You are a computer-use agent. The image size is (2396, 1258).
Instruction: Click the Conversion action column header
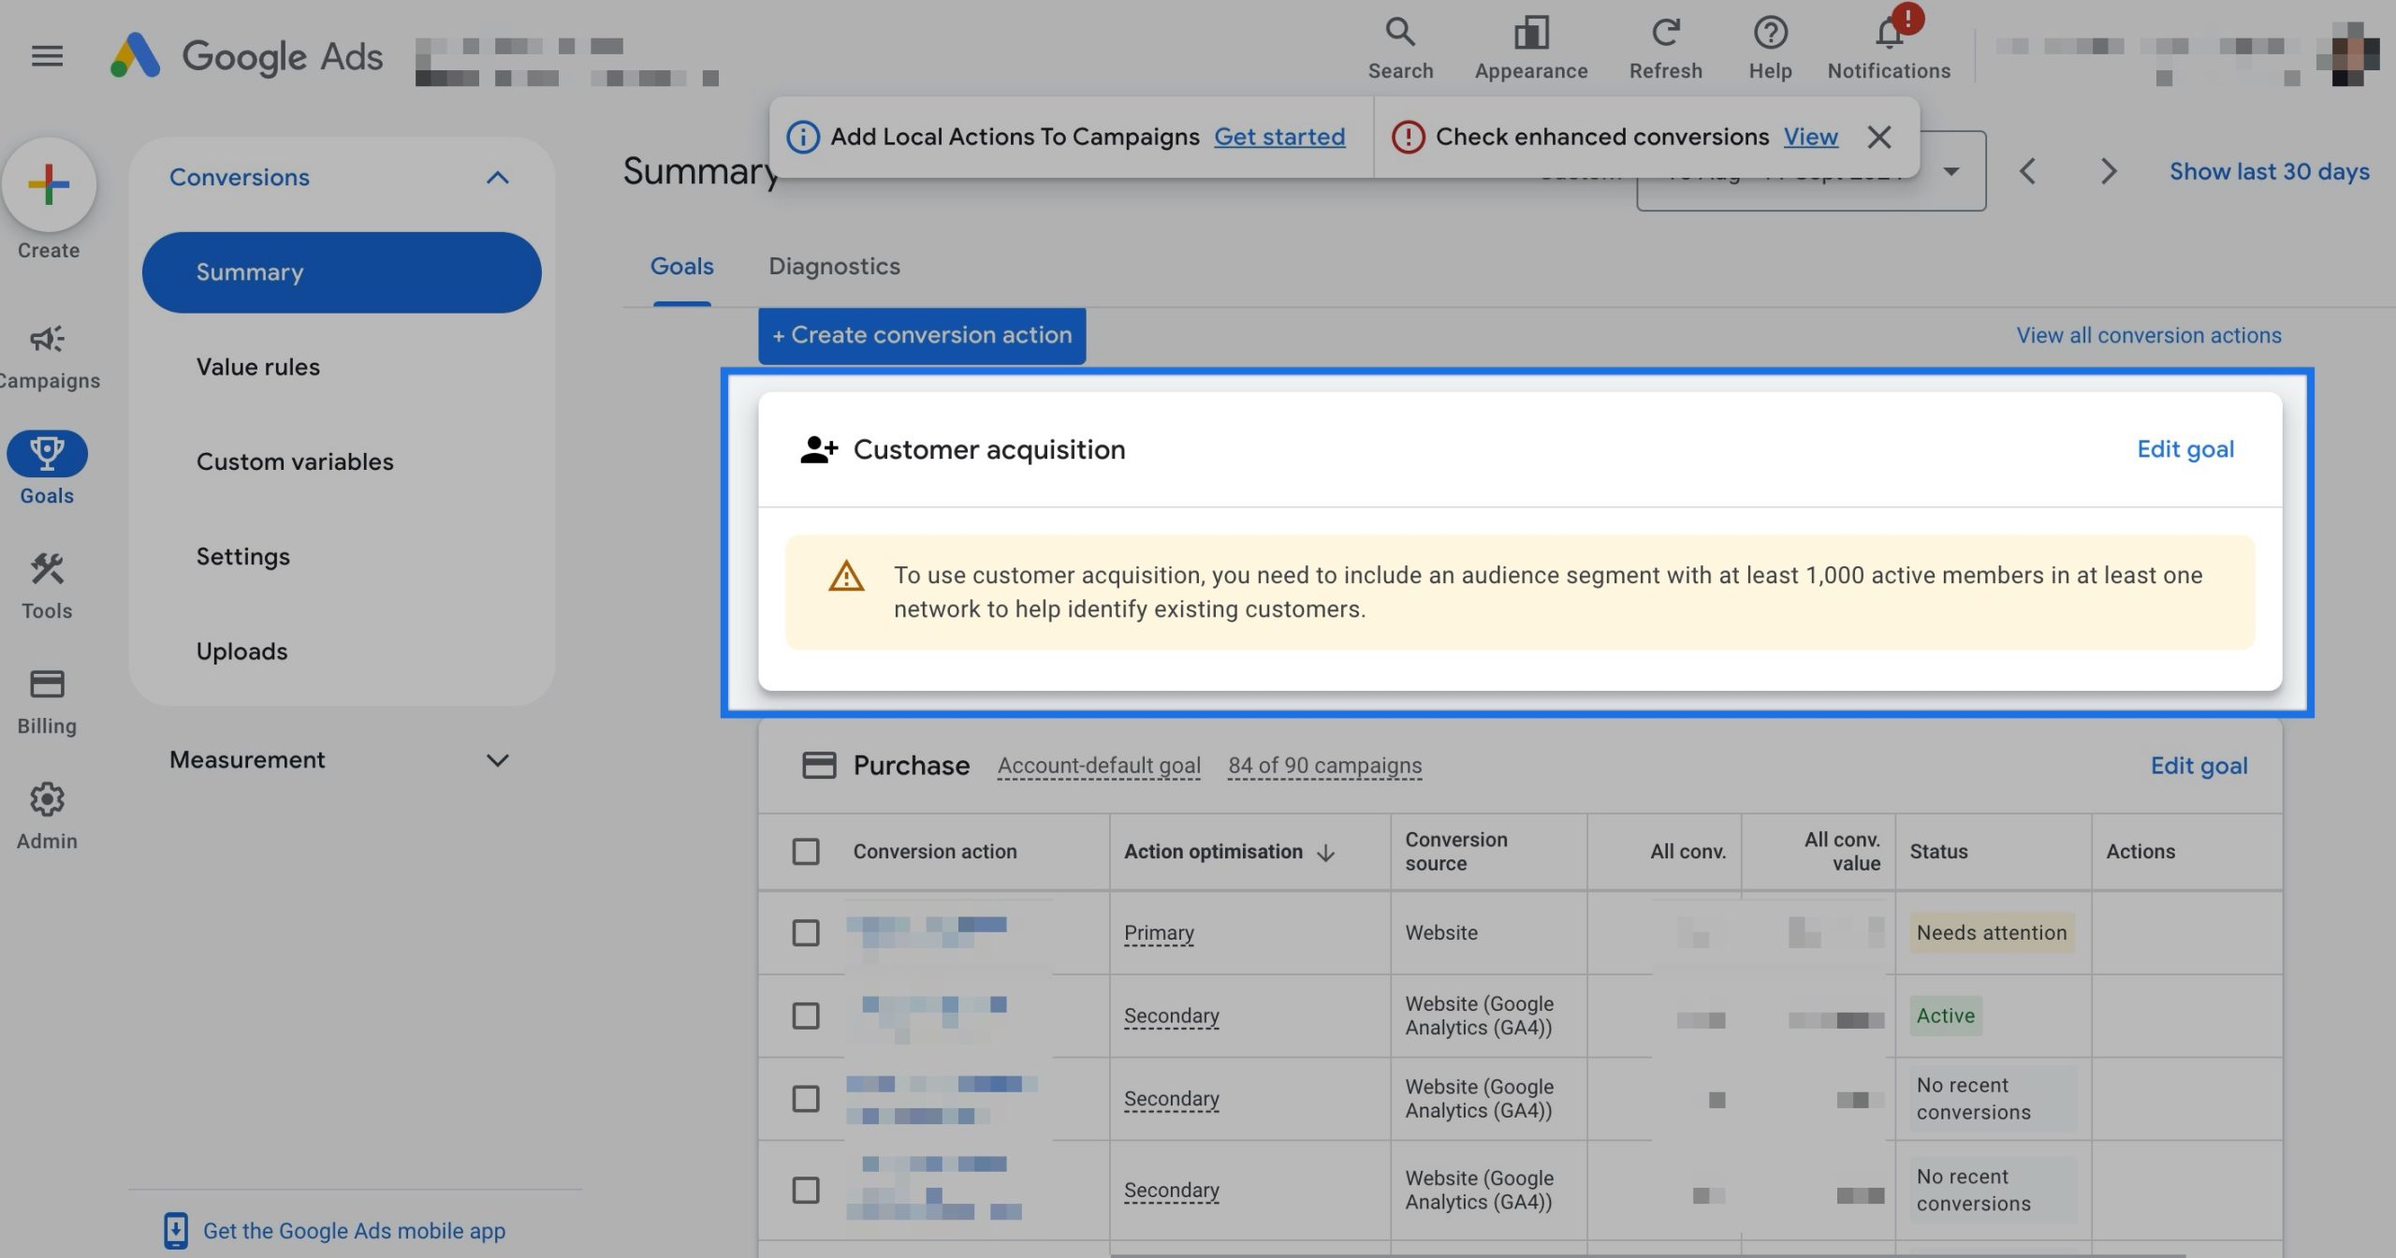(934, 852)
